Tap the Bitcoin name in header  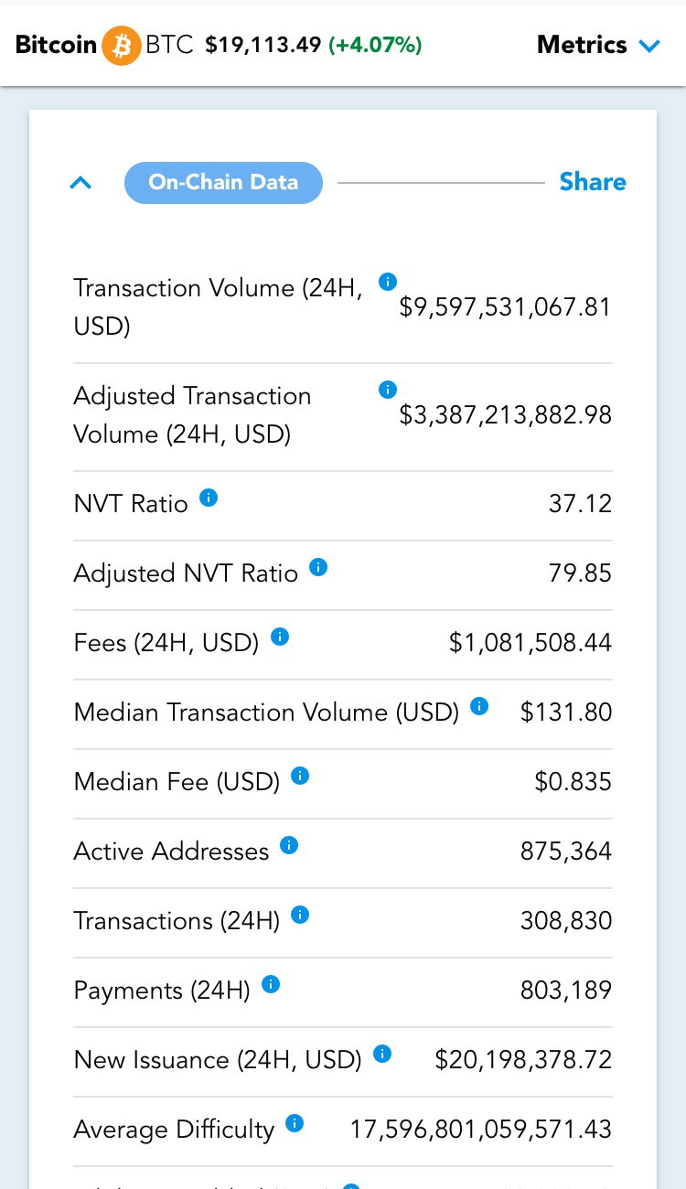pyautogui.click(x=56, y=45)
